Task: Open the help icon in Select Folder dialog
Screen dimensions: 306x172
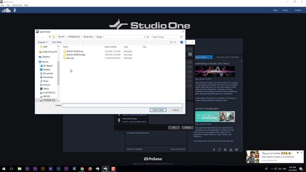Action: pos(182,42)
